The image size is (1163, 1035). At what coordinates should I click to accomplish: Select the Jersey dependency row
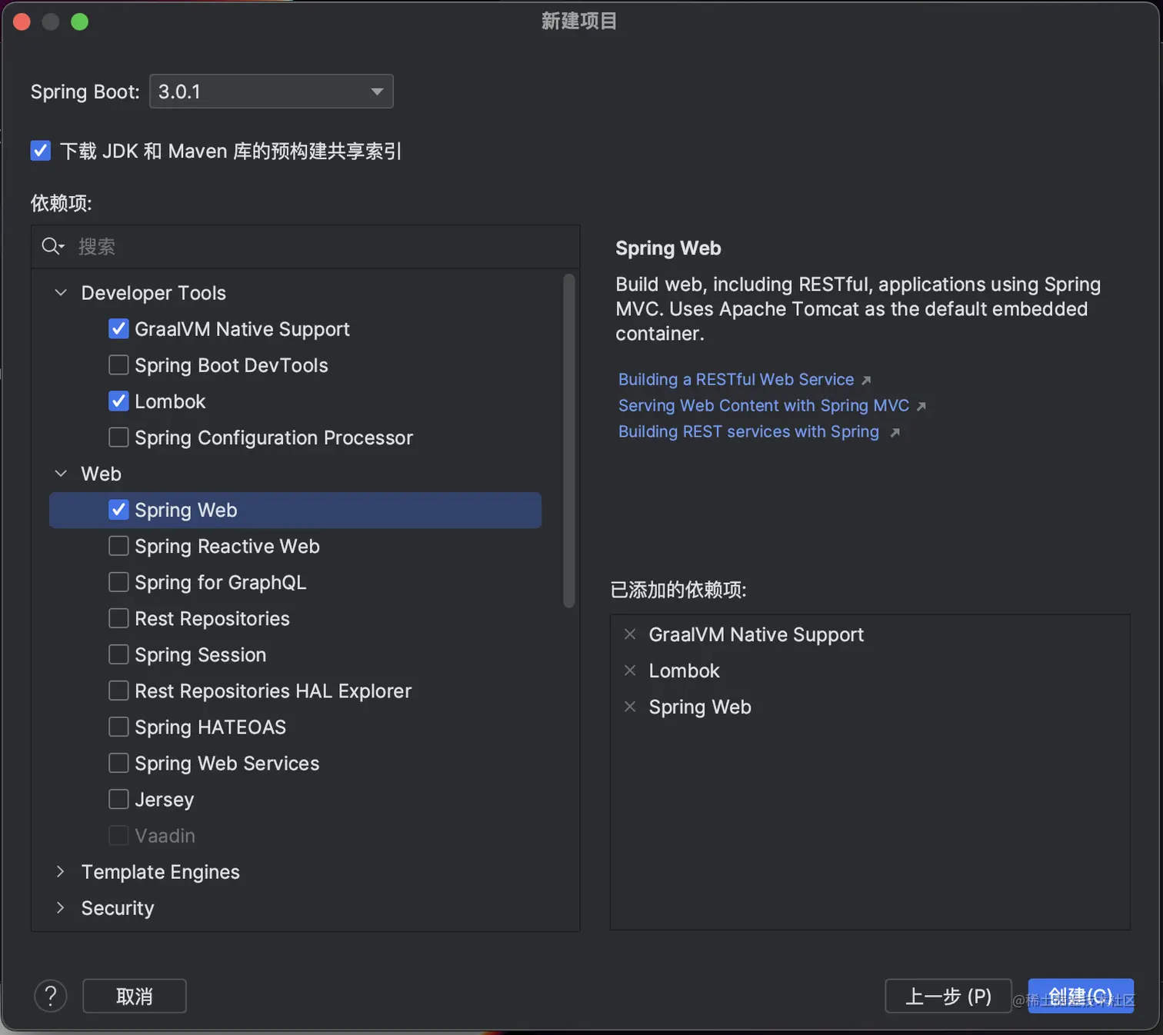(x=163, y=799)
